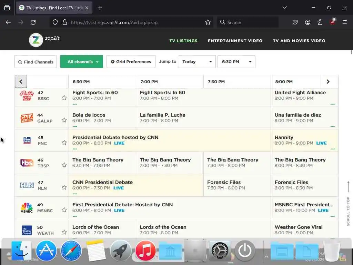Open App Store in the dock
The width and height of the screenshot is (353, 265).
point(46,251)
